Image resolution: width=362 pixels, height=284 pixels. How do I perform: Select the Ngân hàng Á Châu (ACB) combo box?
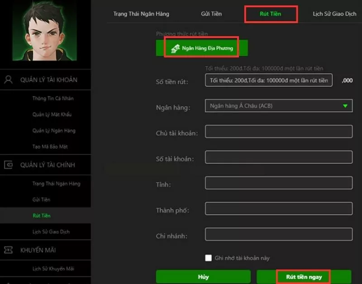[x=279, y=106]
